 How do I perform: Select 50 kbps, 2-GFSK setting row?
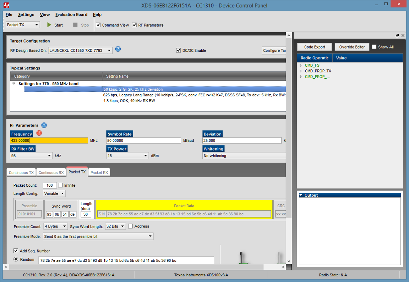click(x=155, y=89)
